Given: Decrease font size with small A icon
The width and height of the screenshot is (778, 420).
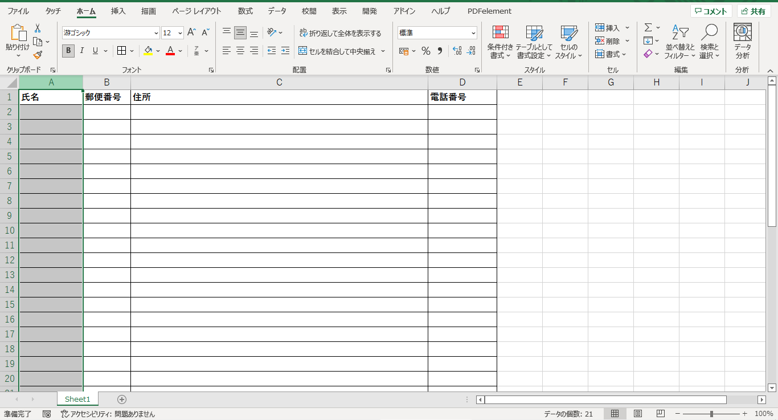Looking at the screenshot, I should 206,32.
